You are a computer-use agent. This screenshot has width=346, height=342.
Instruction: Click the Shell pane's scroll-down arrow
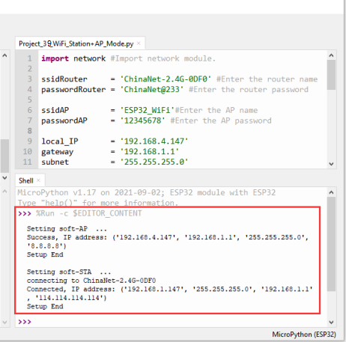331,322
